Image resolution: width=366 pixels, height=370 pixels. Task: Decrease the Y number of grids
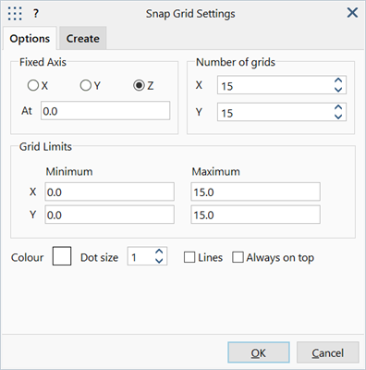338,117
